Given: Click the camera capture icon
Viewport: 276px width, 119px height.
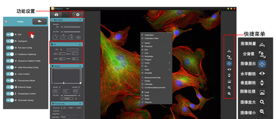Looking at the screenshot, I should coord(56,15).
